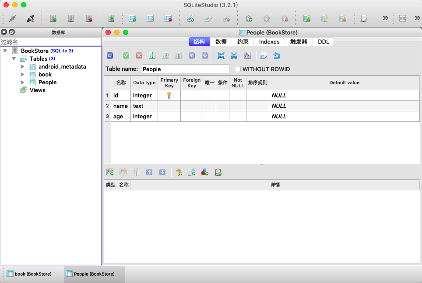This screenshot has height=283, width=422.
Task: Move the selected column down
Action: [x=204, y=55]
